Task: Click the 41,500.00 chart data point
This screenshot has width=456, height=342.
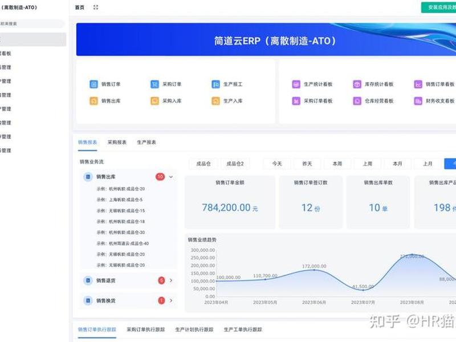Action: [363, 290]
